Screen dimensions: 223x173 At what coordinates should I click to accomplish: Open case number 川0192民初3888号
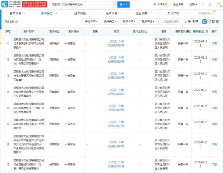tap(116, 76)
